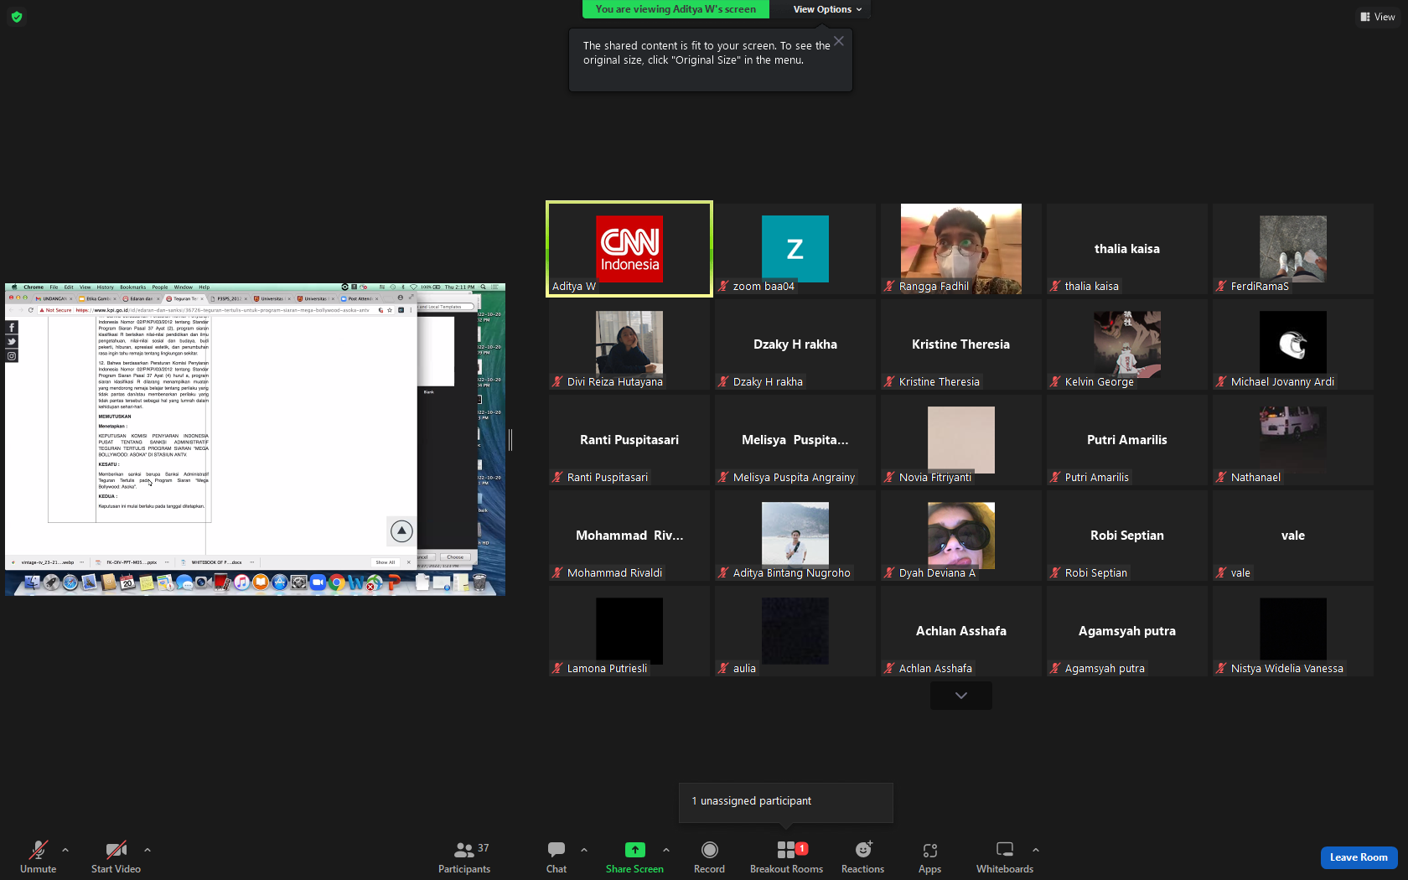Select Nathanael's participant tile

[1293, 440]
